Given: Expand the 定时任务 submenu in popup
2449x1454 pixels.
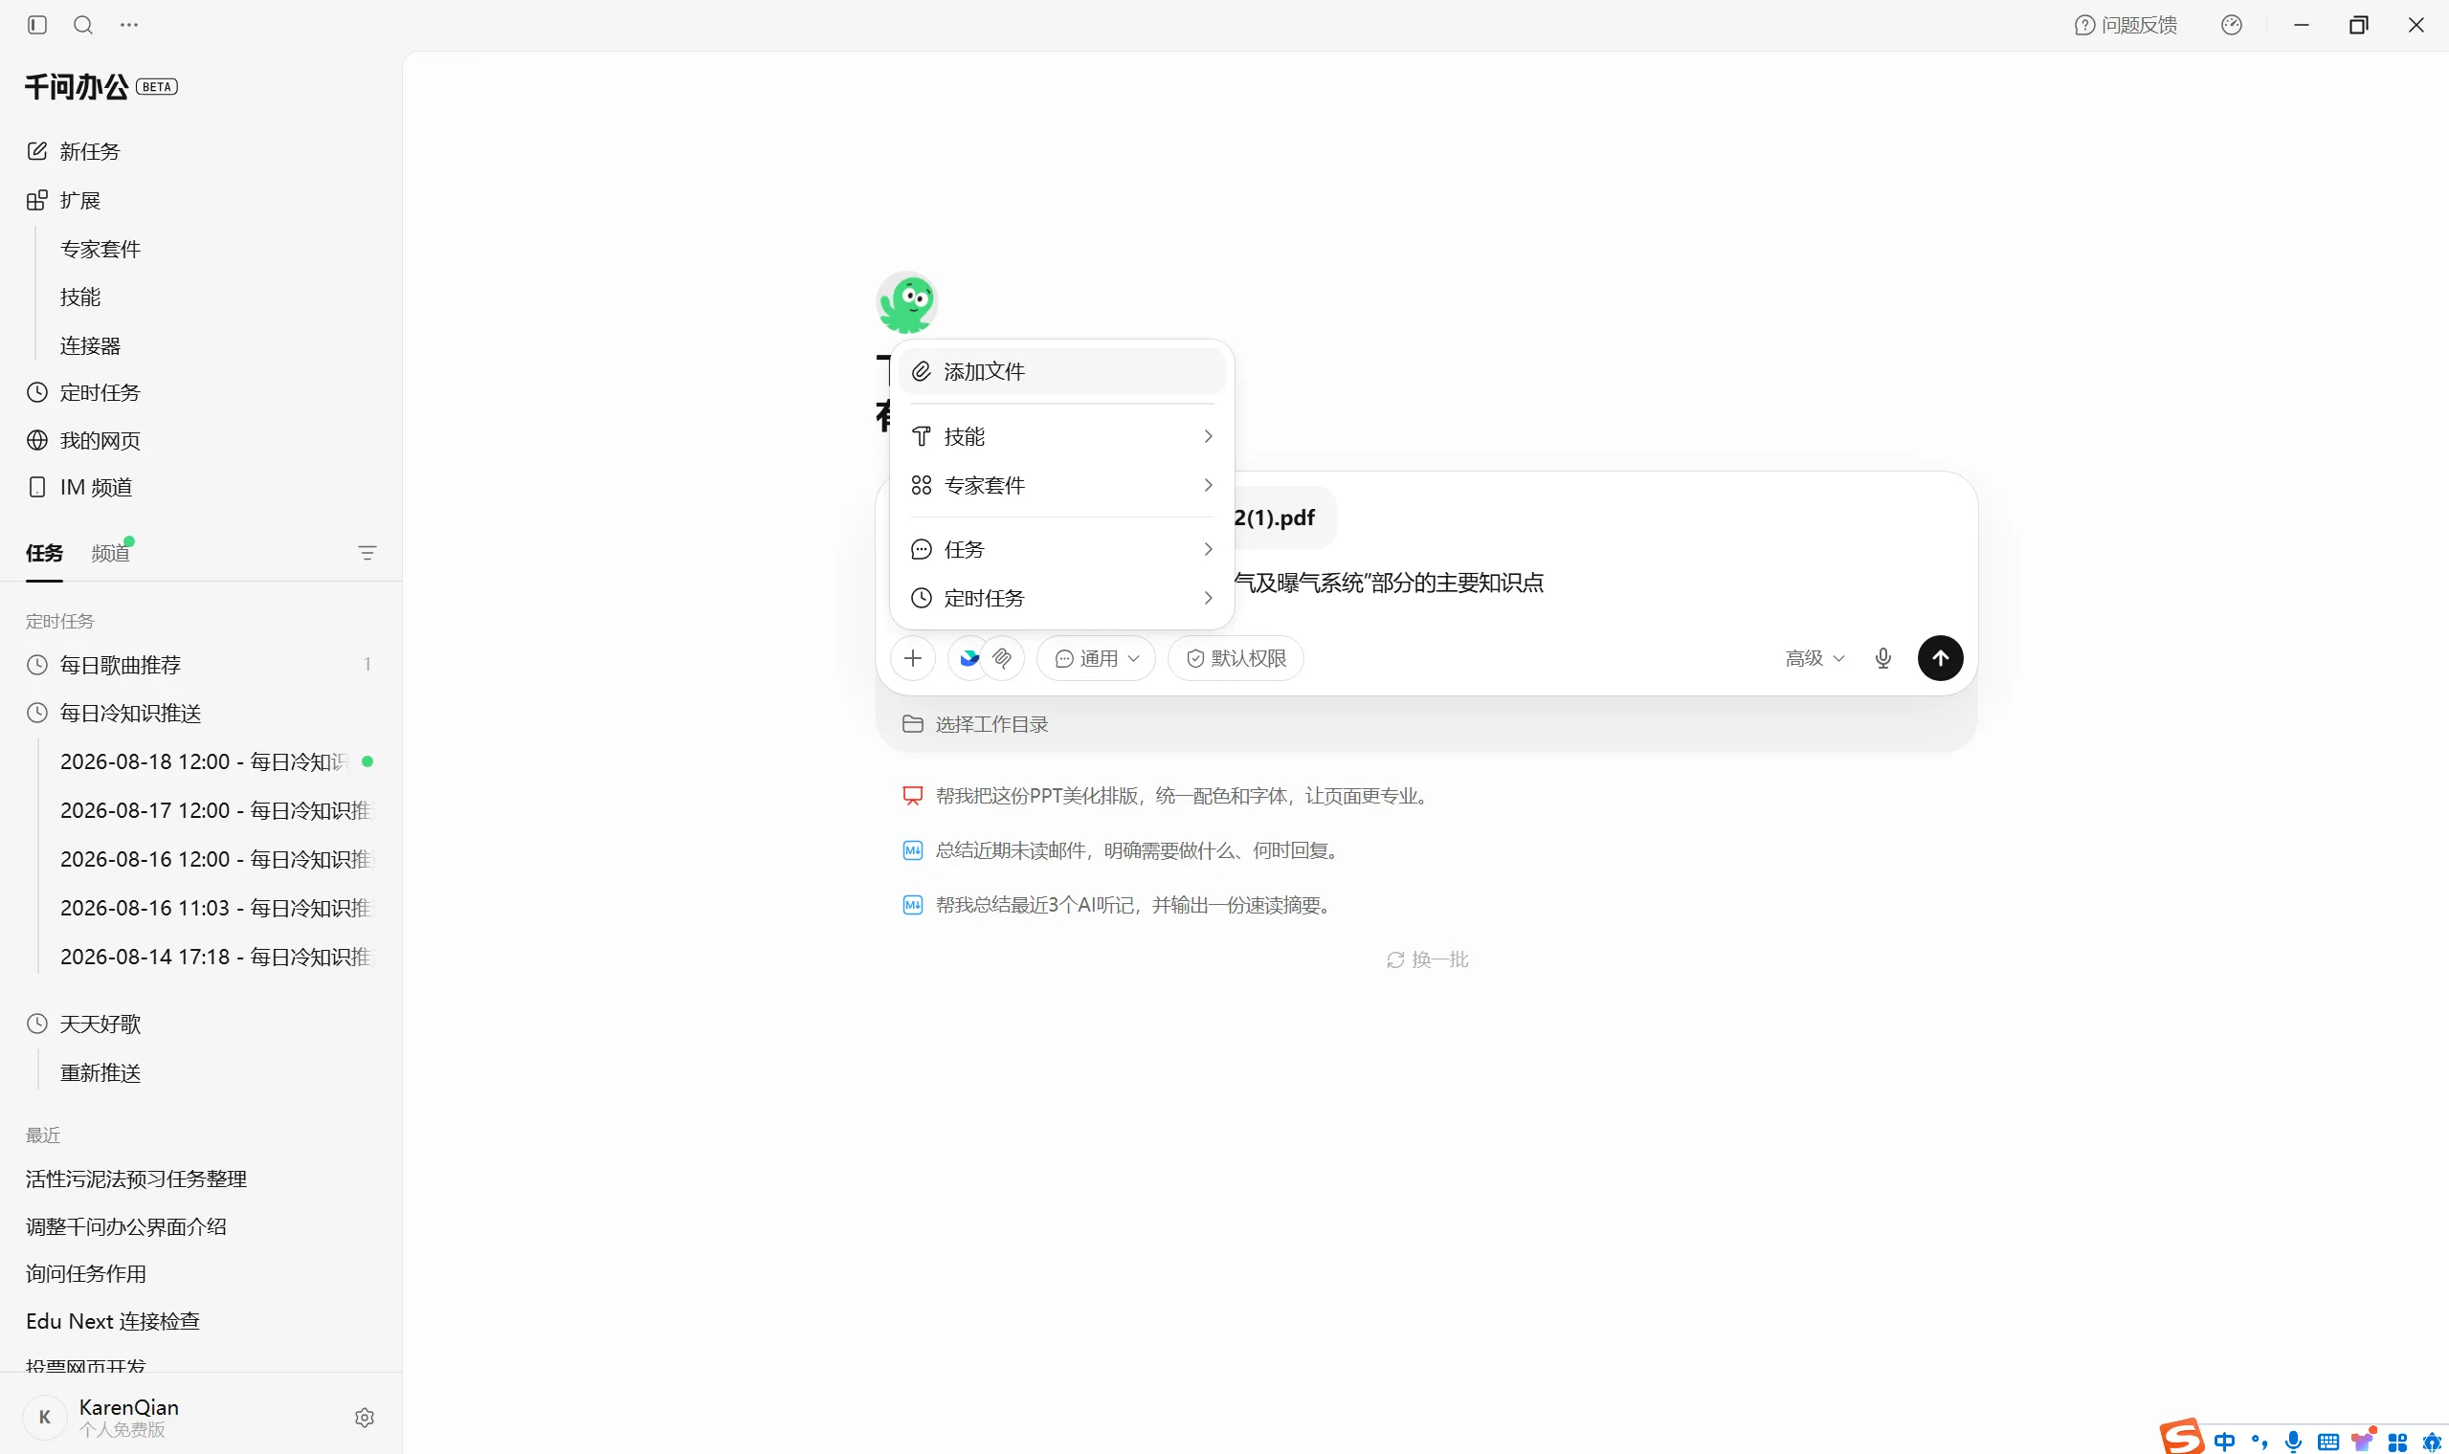Looking at the screenshot, I should 1061,598.
